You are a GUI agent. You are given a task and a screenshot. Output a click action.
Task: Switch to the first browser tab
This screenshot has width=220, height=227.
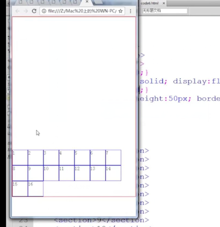(x=20, y=2)
